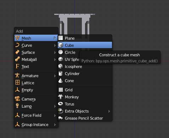Add a Grid mesh

click(85, 90)
